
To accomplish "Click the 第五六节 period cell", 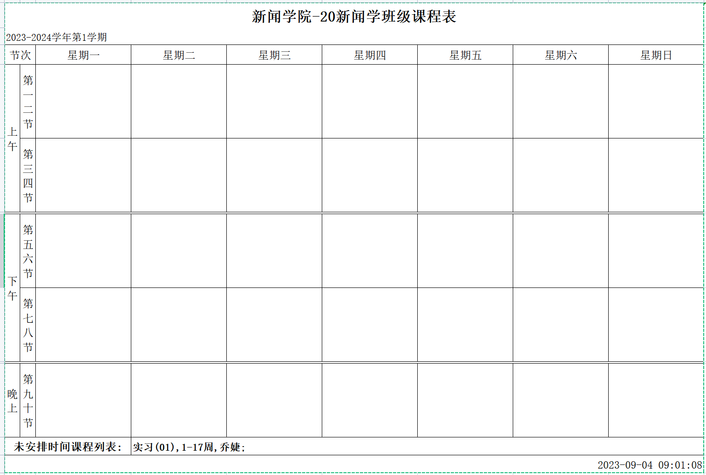I will coord(28,251).
